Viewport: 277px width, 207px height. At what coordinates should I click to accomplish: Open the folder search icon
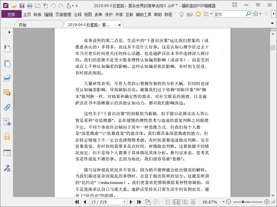(206, 14)
